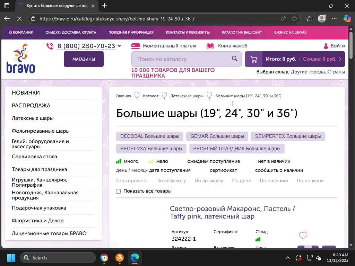
Task: Open СКИДКИ. ДОСТАВКА. ОПЛАТА menu
Action: pos(71,32)
